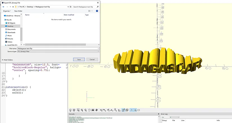Click the sidebar scroll-up arrow
Viewport: 232px width, 123px height.
[x=21, y=14]
